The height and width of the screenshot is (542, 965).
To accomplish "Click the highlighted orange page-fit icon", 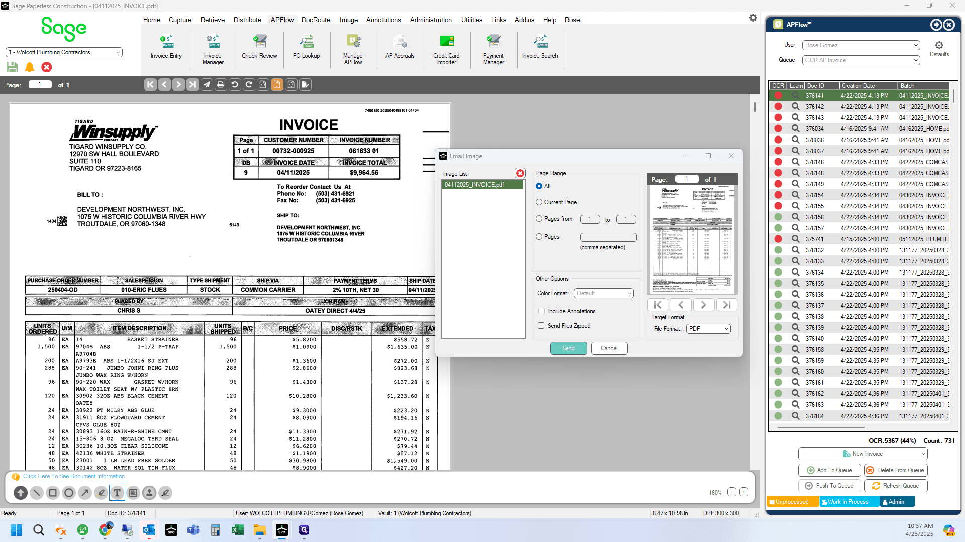I will click(x=277, y=85).
